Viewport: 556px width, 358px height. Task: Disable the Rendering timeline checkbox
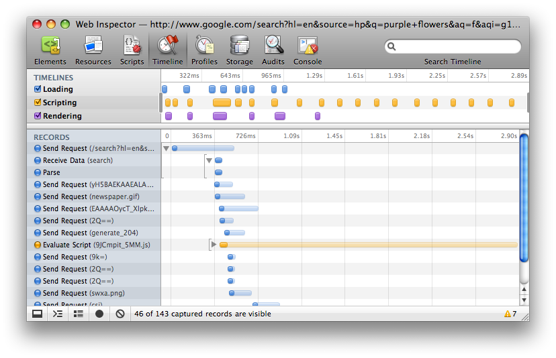[38, 116]
